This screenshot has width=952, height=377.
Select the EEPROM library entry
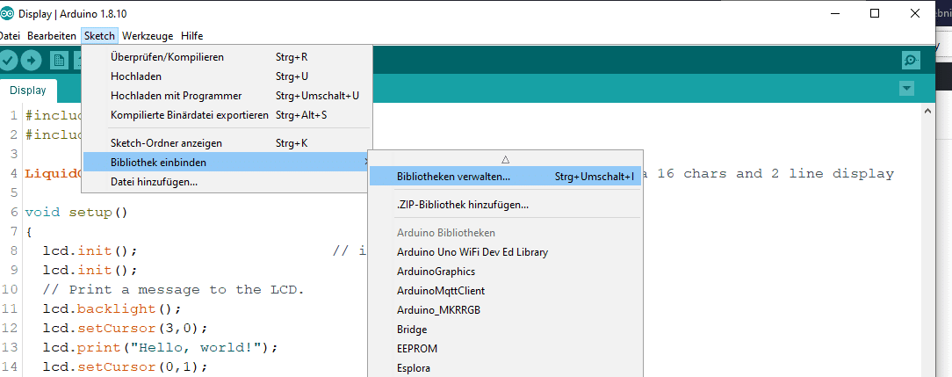(x=417, y=349)
